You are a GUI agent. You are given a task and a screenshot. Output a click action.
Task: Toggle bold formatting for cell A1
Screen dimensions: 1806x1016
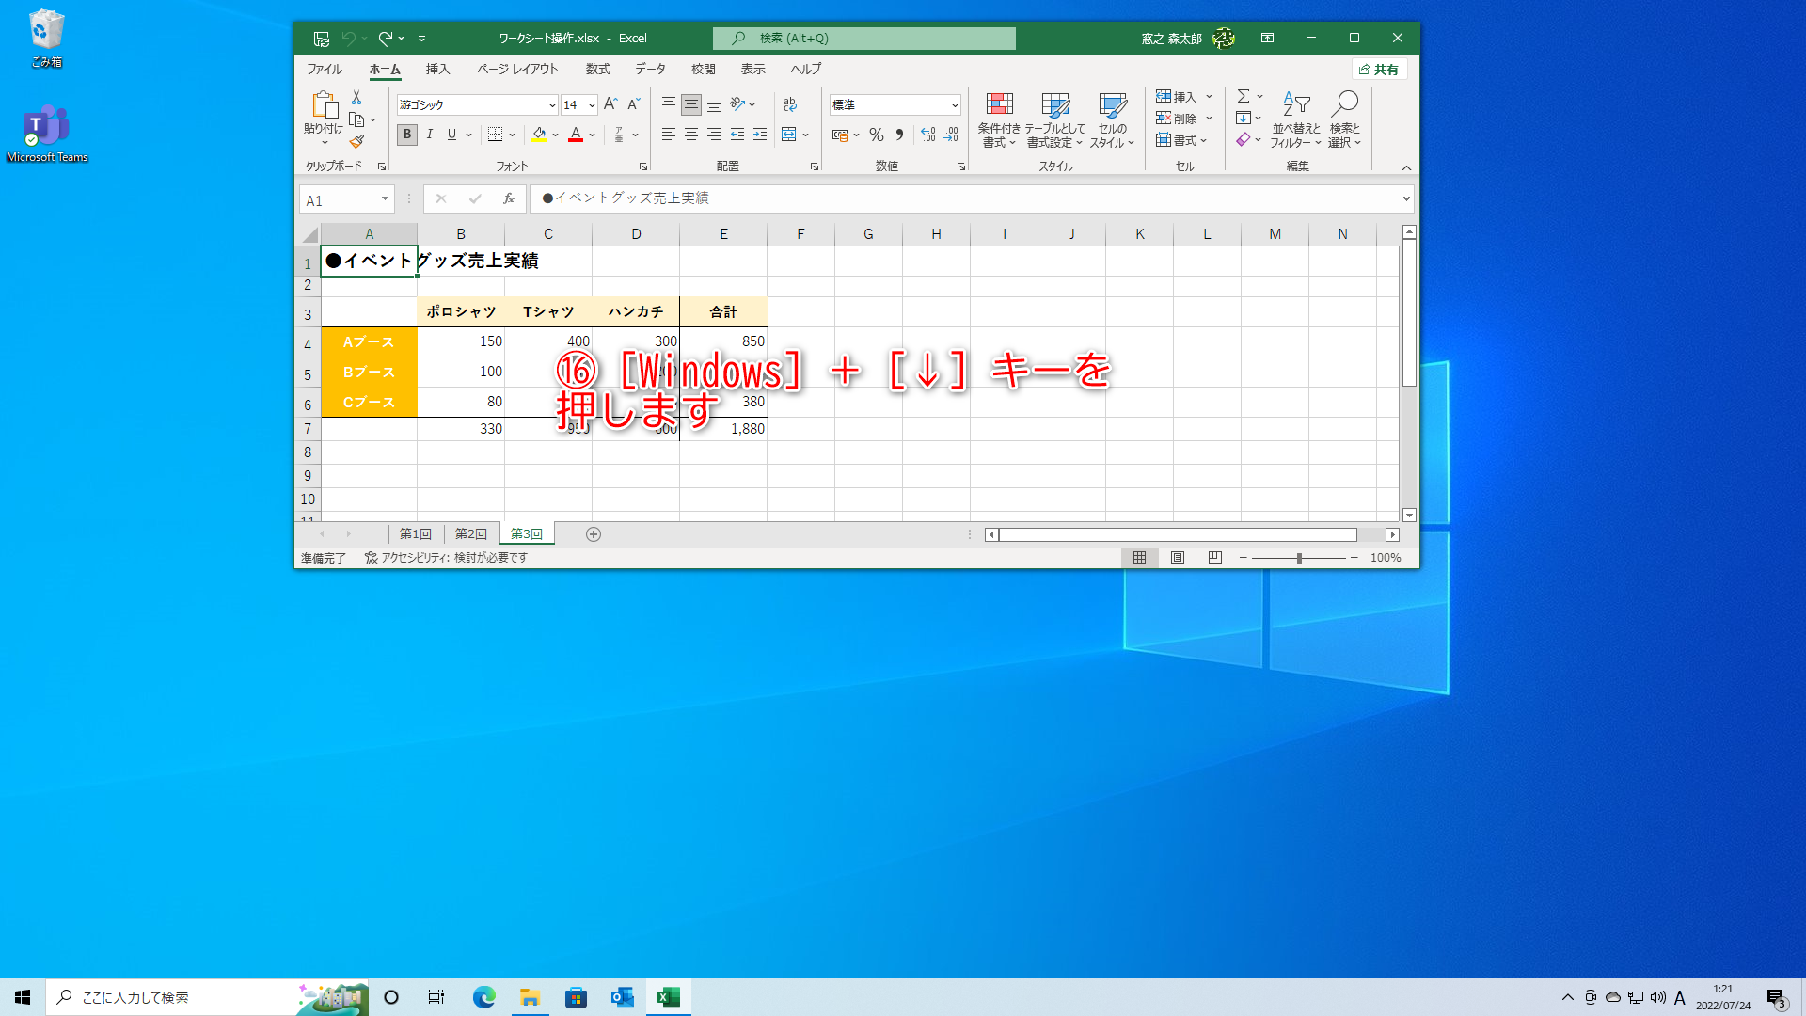pos(406,135)
